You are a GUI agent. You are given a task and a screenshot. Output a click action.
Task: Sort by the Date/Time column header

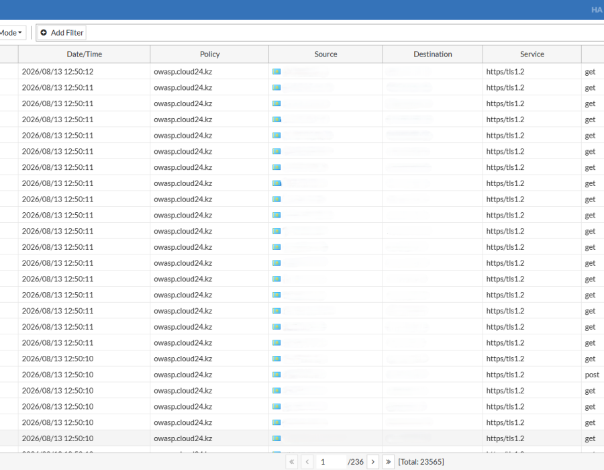[85, 54]
